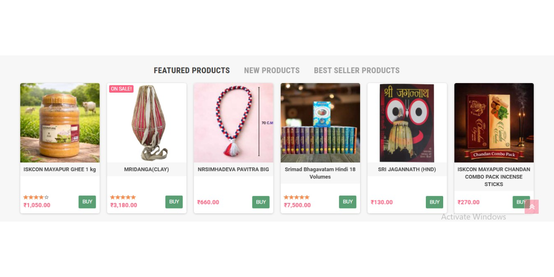Click the ON SALE badge on Mridanga
Image resolution: width=554 pixels, height=277 pixels.
tap(121, 89)
